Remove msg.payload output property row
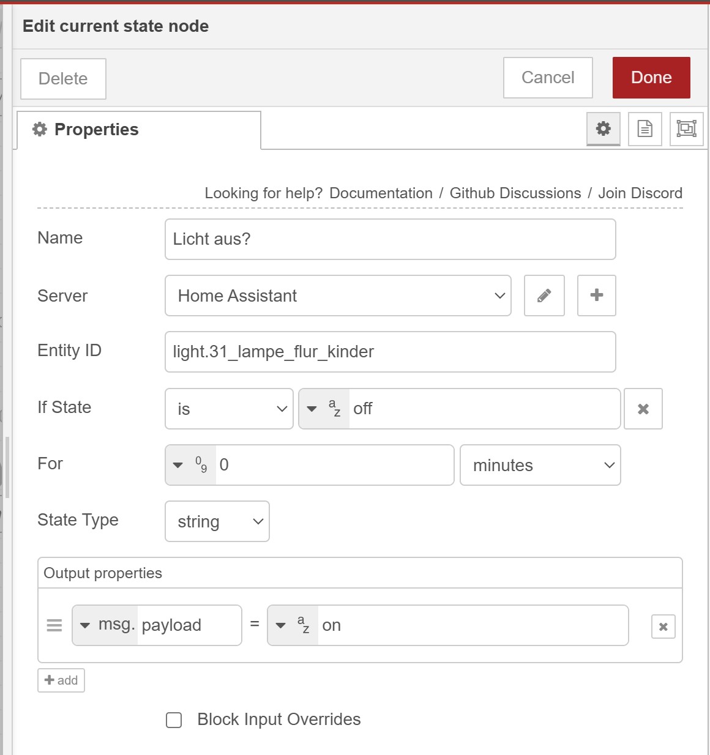The width and height of the screenshot is (710, 755). click(663, 627)
